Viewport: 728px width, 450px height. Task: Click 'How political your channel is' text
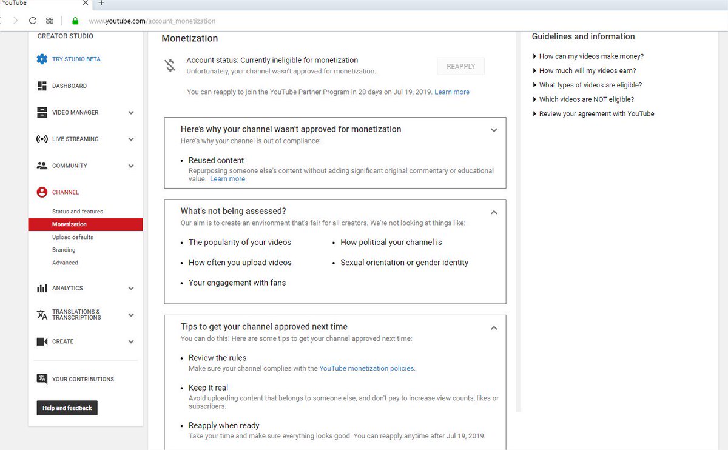[x=391, y=242]
